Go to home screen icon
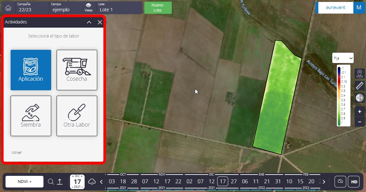Screen dimensions: 366x192 pyautogui.click(x=8, y=8)
